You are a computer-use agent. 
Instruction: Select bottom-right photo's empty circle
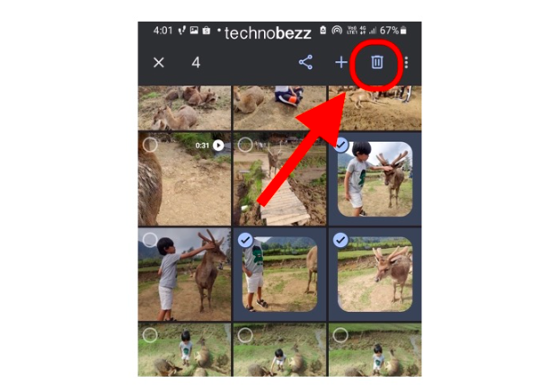click(340, 335)
